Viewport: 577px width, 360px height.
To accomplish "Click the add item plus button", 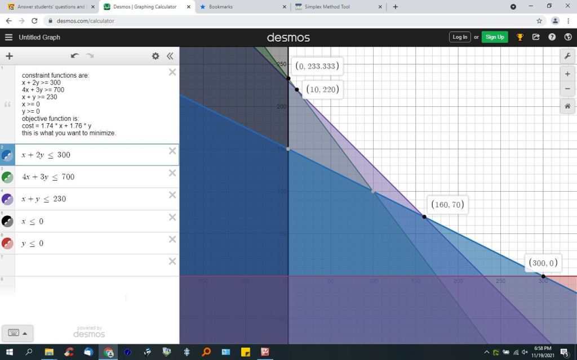I will [9, 56].
